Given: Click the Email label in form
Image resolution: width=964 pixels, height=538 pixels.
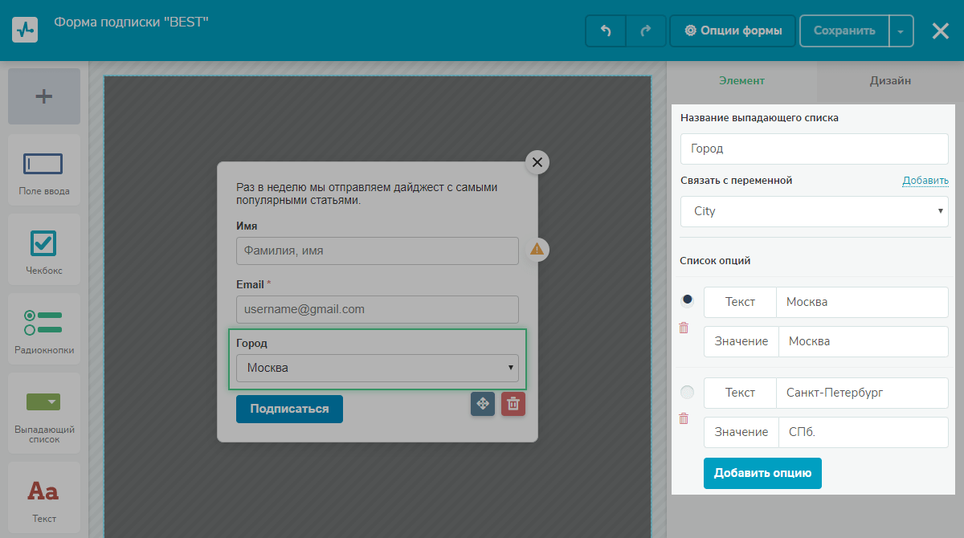Looking at the screenshot, I should click(x=250, y=284).
